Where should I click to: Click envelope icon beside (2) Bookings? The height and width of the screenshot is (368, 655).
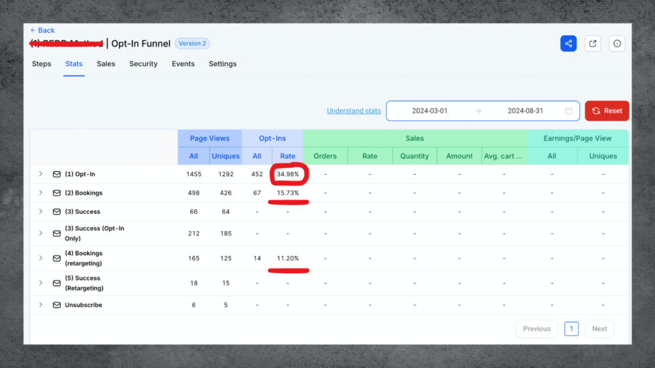(x=57, y=193)
